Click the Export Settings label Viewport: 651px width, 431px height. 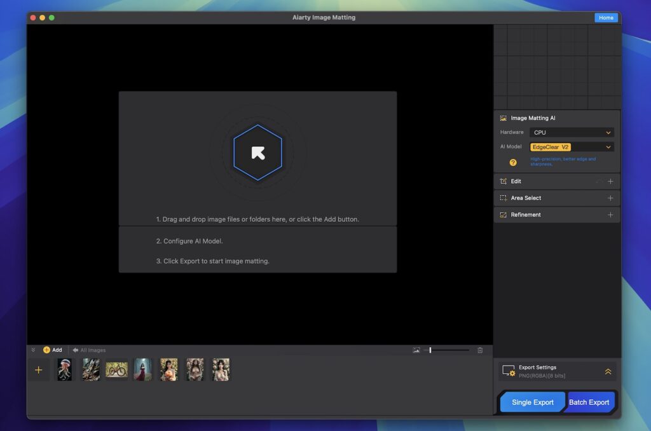pyautogui.click(x=537, y=367)
